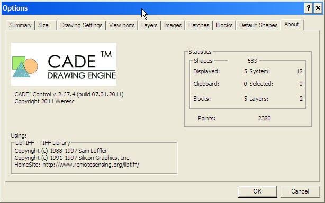325x203 pixels.
Task: Click the Blocks: statistic label
Action: click(x=202, y=99)
